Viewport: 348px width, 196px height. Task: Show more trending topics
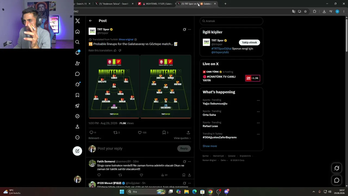coord(210,146)
